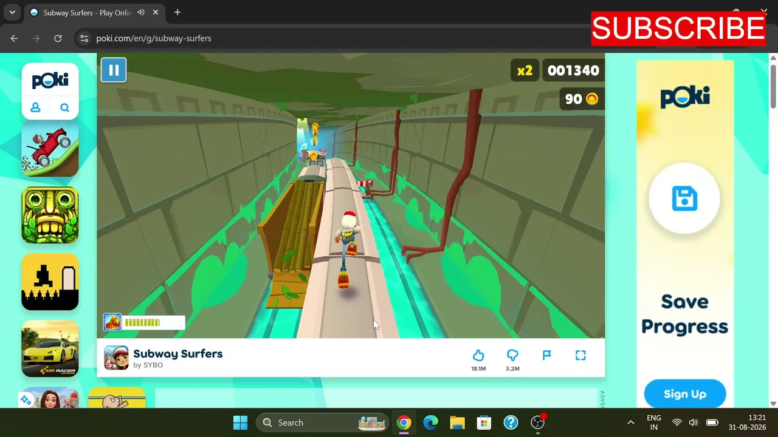Open the Windows Start menu
778x437 pixels.
[241, 422]
